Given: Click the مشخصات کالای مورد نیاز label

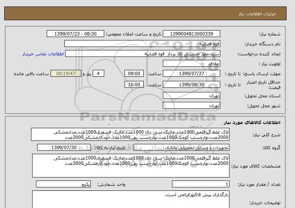Looking at the screenshot, I should [256, 166].
